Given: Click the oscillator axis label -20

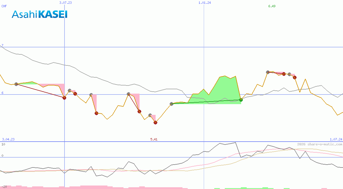Looking at the screenshot, I should tap(4, 186).
